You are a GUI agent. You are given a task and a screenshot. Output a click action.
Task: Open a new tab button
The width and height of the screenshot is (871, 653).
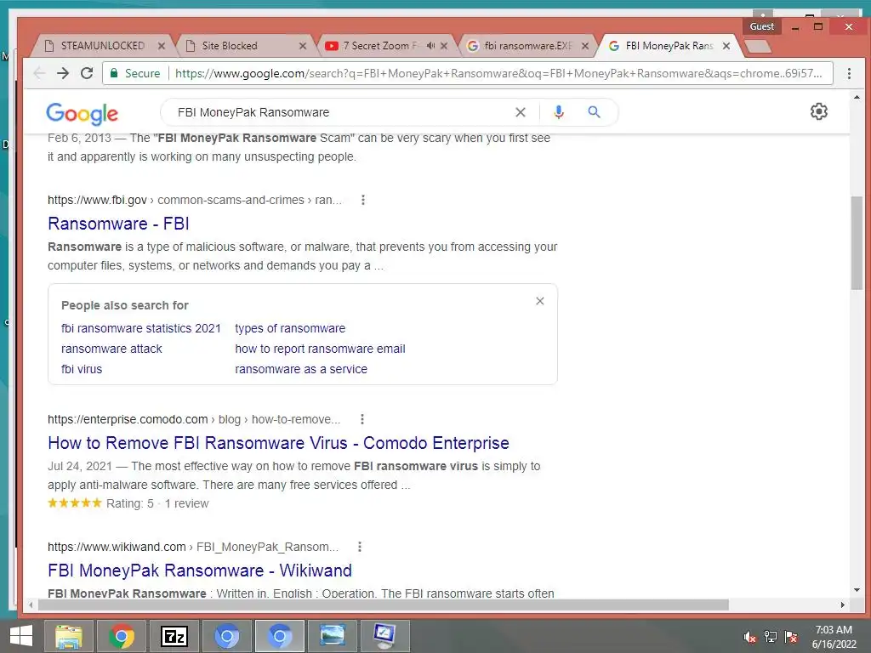[758, 47]
